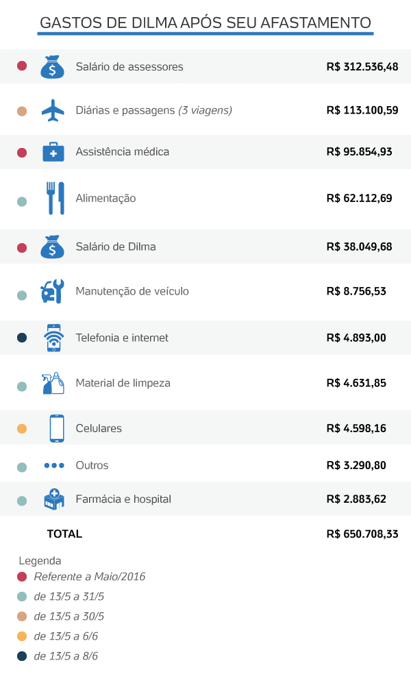Image resolution: width=411 pixels, height=676 pixels.
Task: Click the hospital building icon for Farmácia e hospital
Action: (54, 500)
